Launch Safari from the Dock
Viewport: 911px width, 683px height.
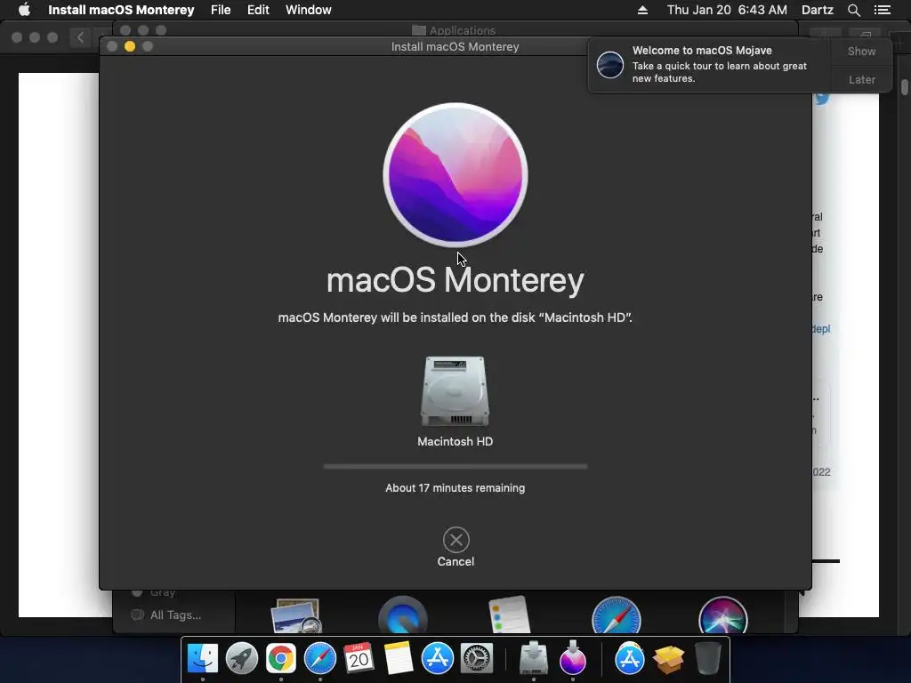[x=320, y=658]
